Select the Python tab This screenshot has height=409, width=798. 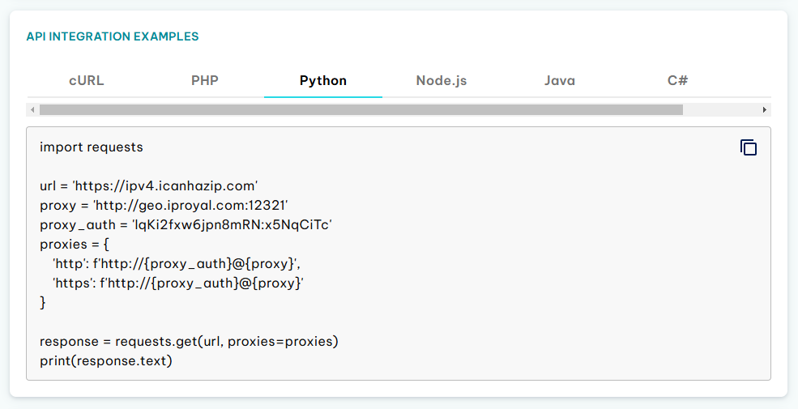(323, 80)
